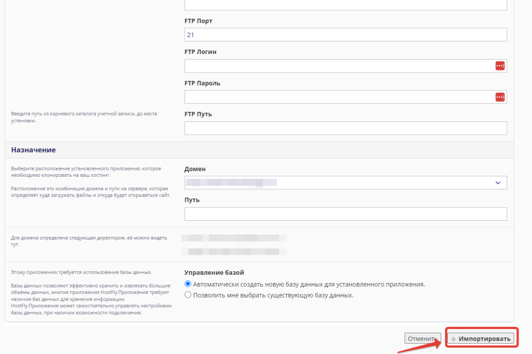Click text 'Позволить мне выбрать существующую базу данных'

pos(273,295)
